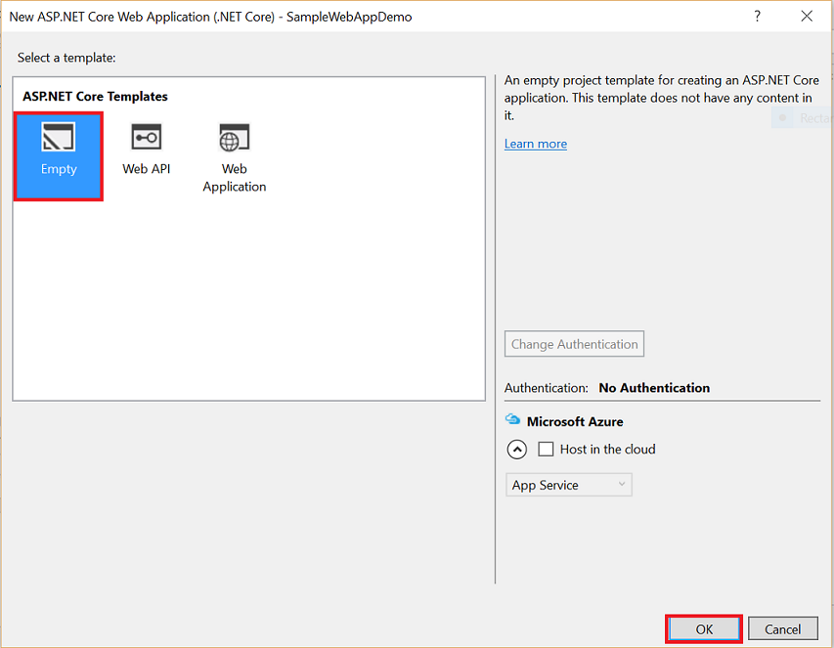
Task: Click the 'Select a template:' label
Action: click(x=66, y=58)
